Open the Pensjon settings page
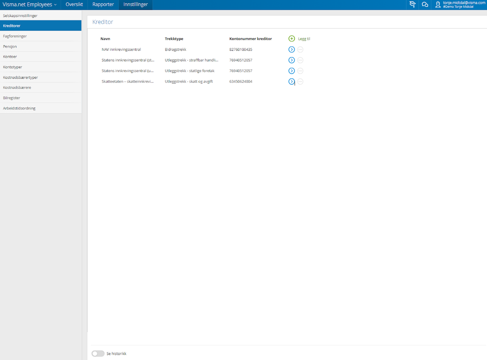This screenshot has width=487, height=360. [40, 47]
